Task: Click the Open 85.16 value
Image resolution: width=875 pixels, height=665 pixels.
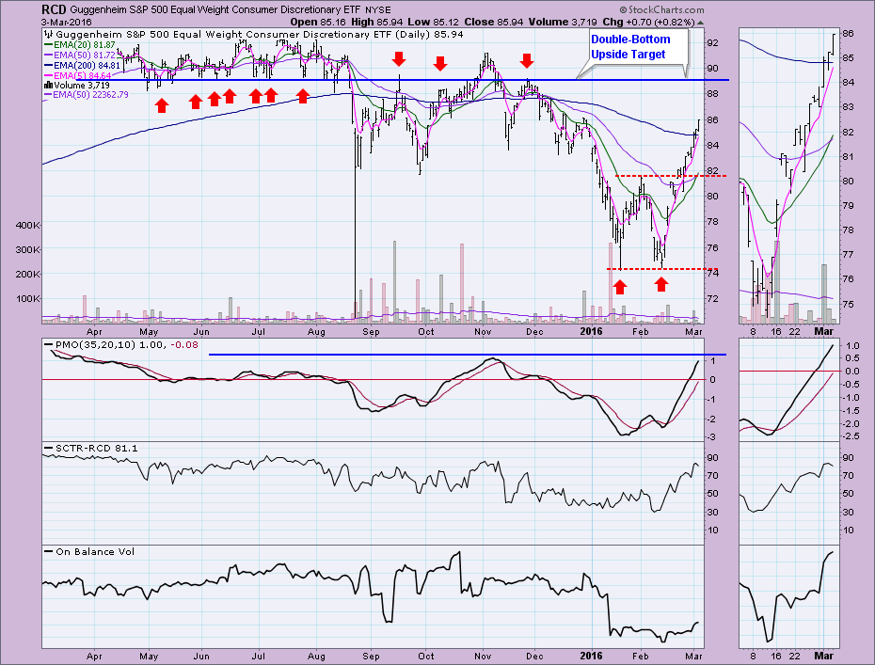Action: pyautogui.click(x=318, y=23)
